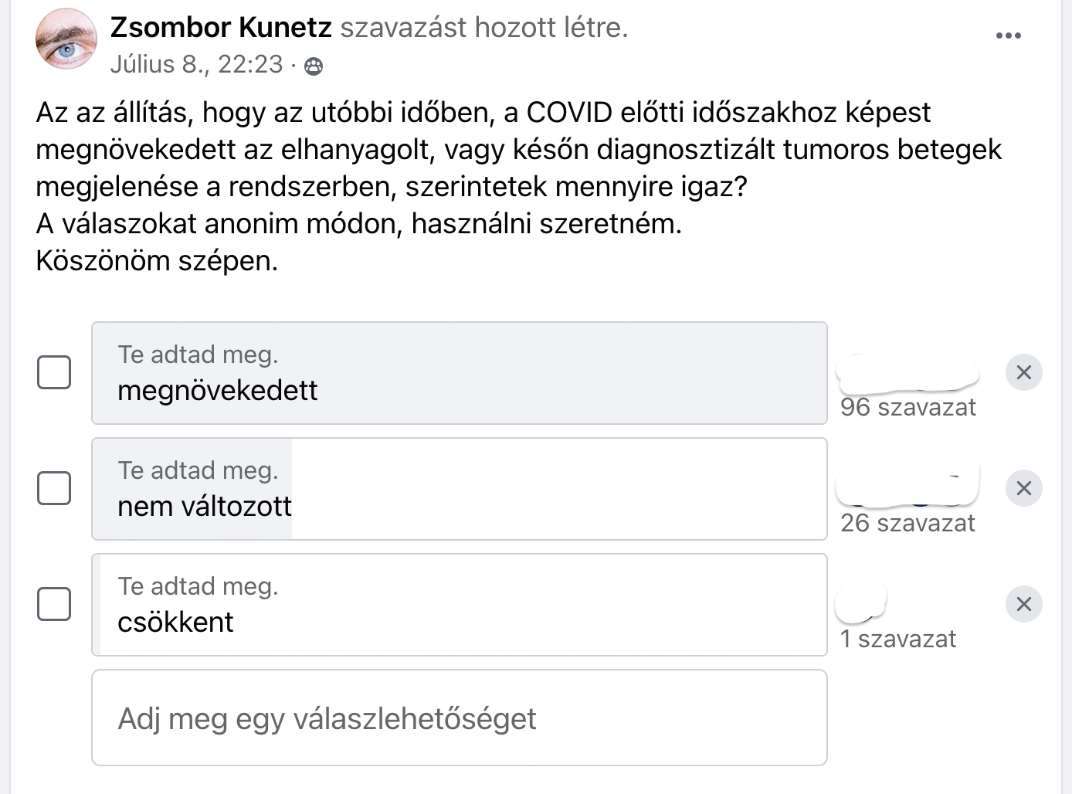Select the "csökkent" answer bar
The height and width of the screenshot is (794, 1072).
click(460, 605)
